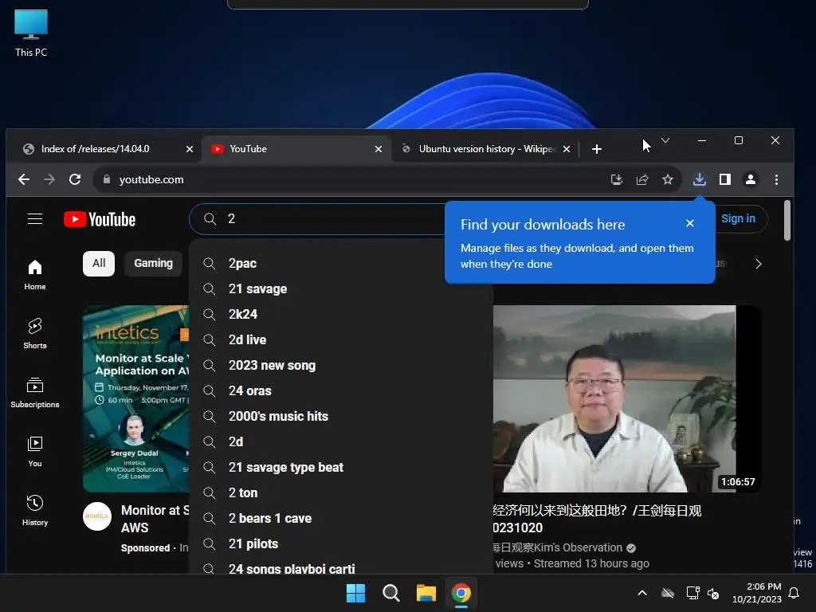Image resolution: width=816 pixels, height=612 pixels.
Task: Switch to Ubuntu version history Wikipedia tab
Action: (x=487, y=149)
